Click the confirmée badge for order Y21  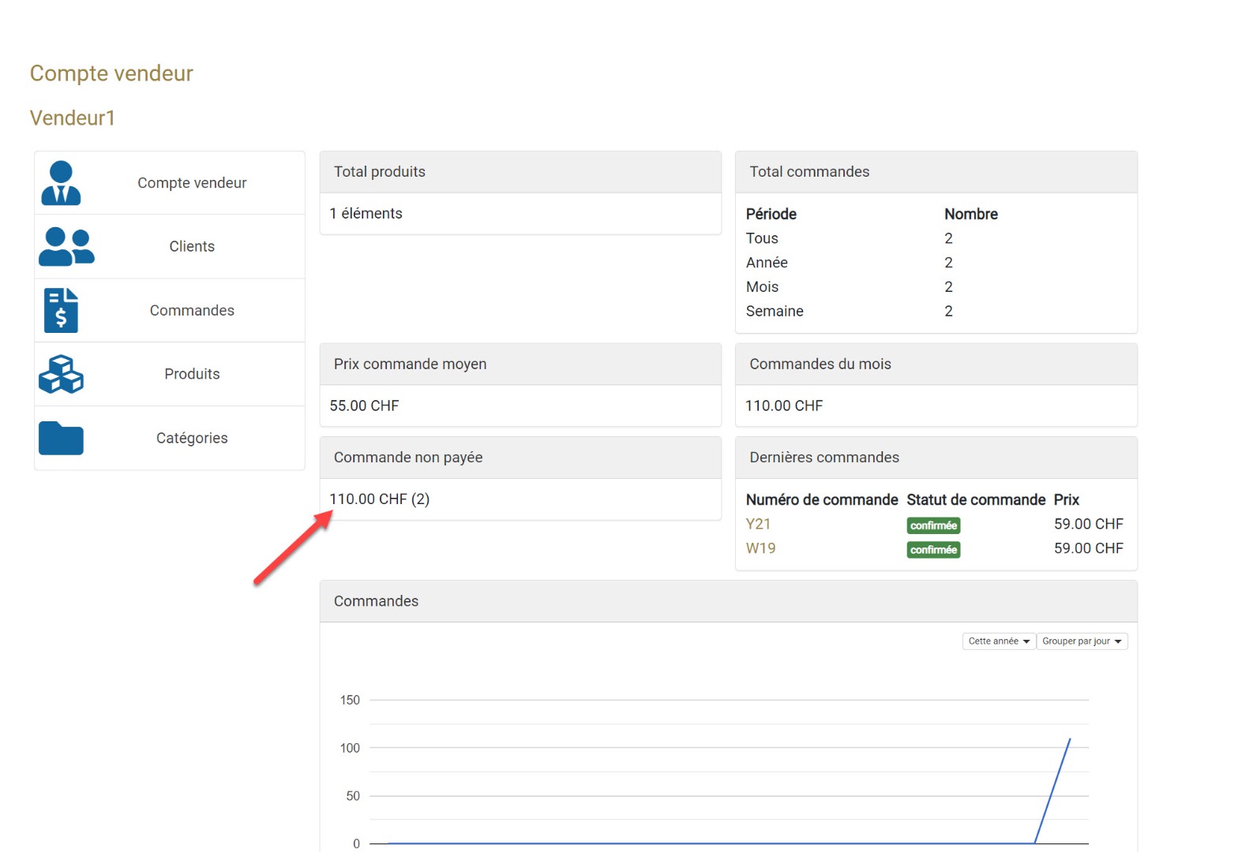(x=933, y=525)
